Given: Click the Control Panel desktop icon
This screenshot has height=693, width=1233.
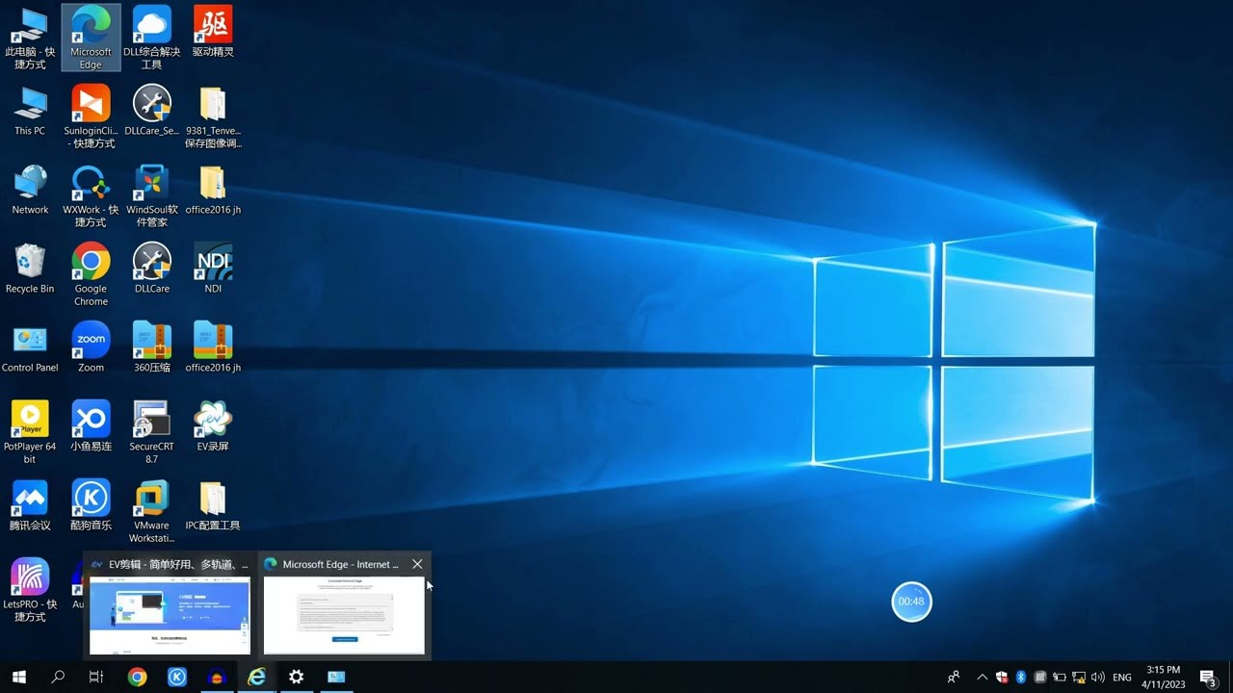Looking at the screenshot, I should coord(30,341).
